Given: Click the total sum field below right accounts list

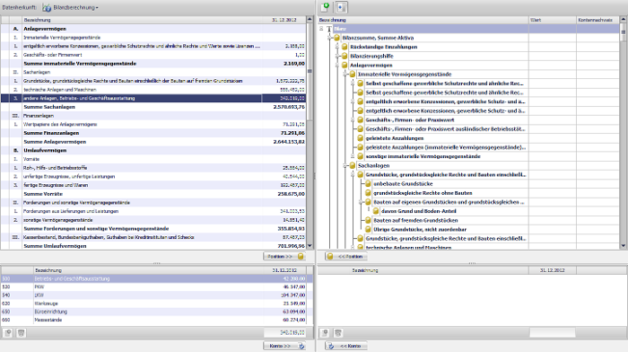Looking at the screenshot, I should pos(553,333).
